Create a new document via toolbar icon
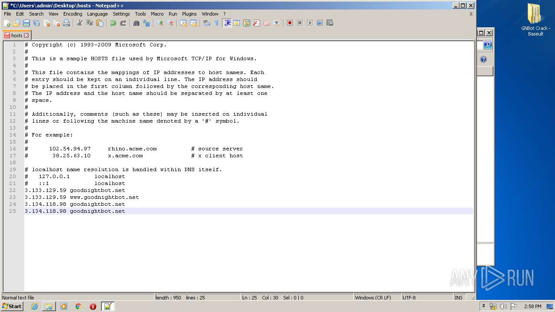This screenshot has width=555, height=312. [x=7, y=23]
